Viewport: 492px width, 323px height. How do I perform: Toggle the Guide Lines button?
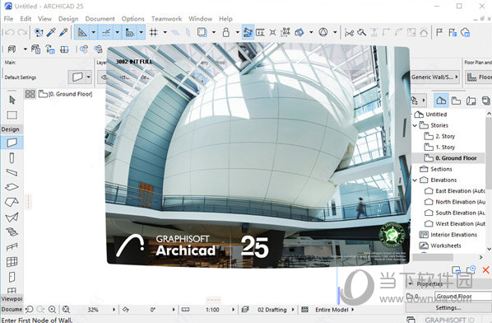tap(82, 32)
